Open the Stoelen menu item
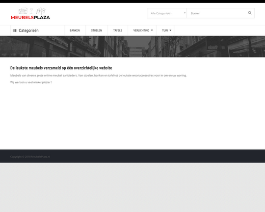The height and width of the screenshot is (212, 265). (97, 30)
